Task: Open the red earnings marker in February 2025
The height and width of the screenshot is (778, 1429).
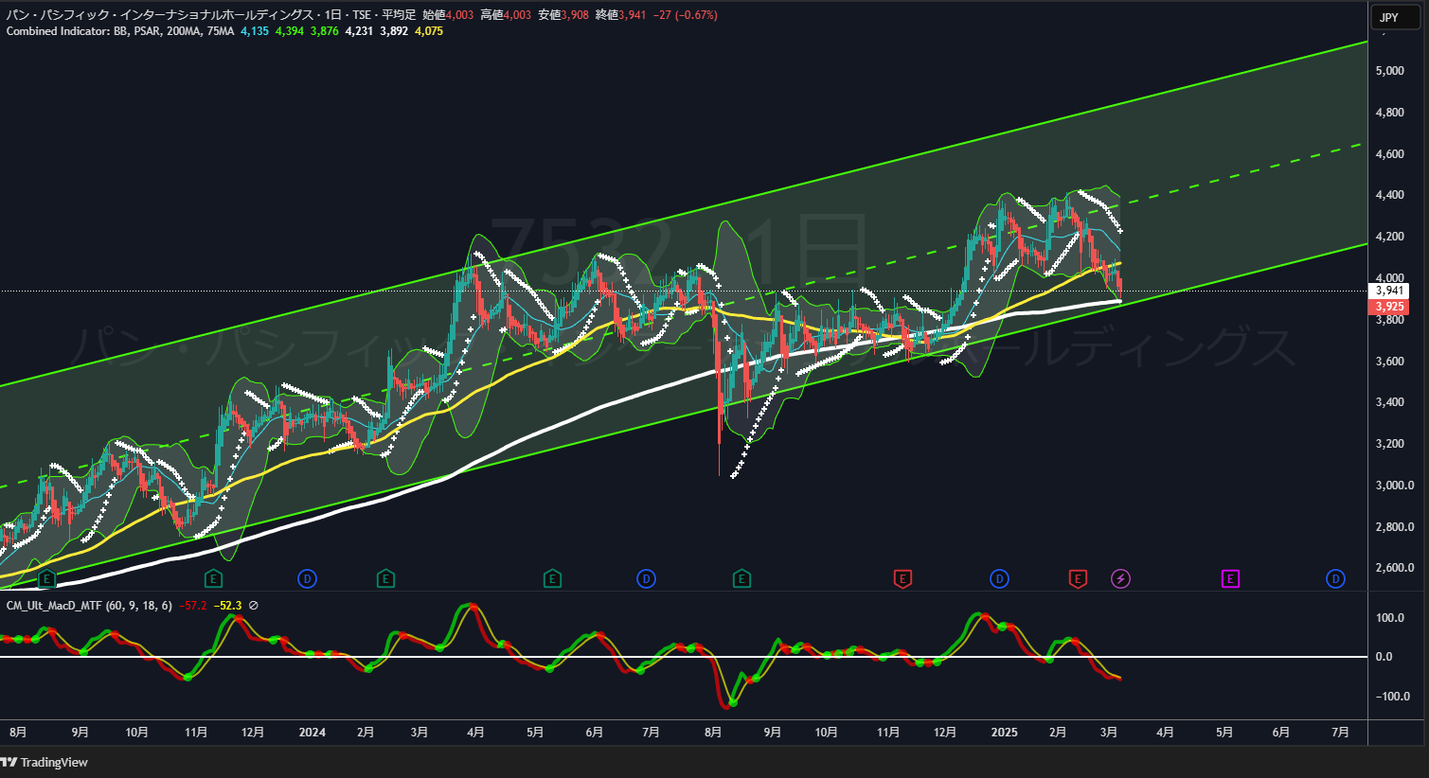Action: tap(1077, 578)
